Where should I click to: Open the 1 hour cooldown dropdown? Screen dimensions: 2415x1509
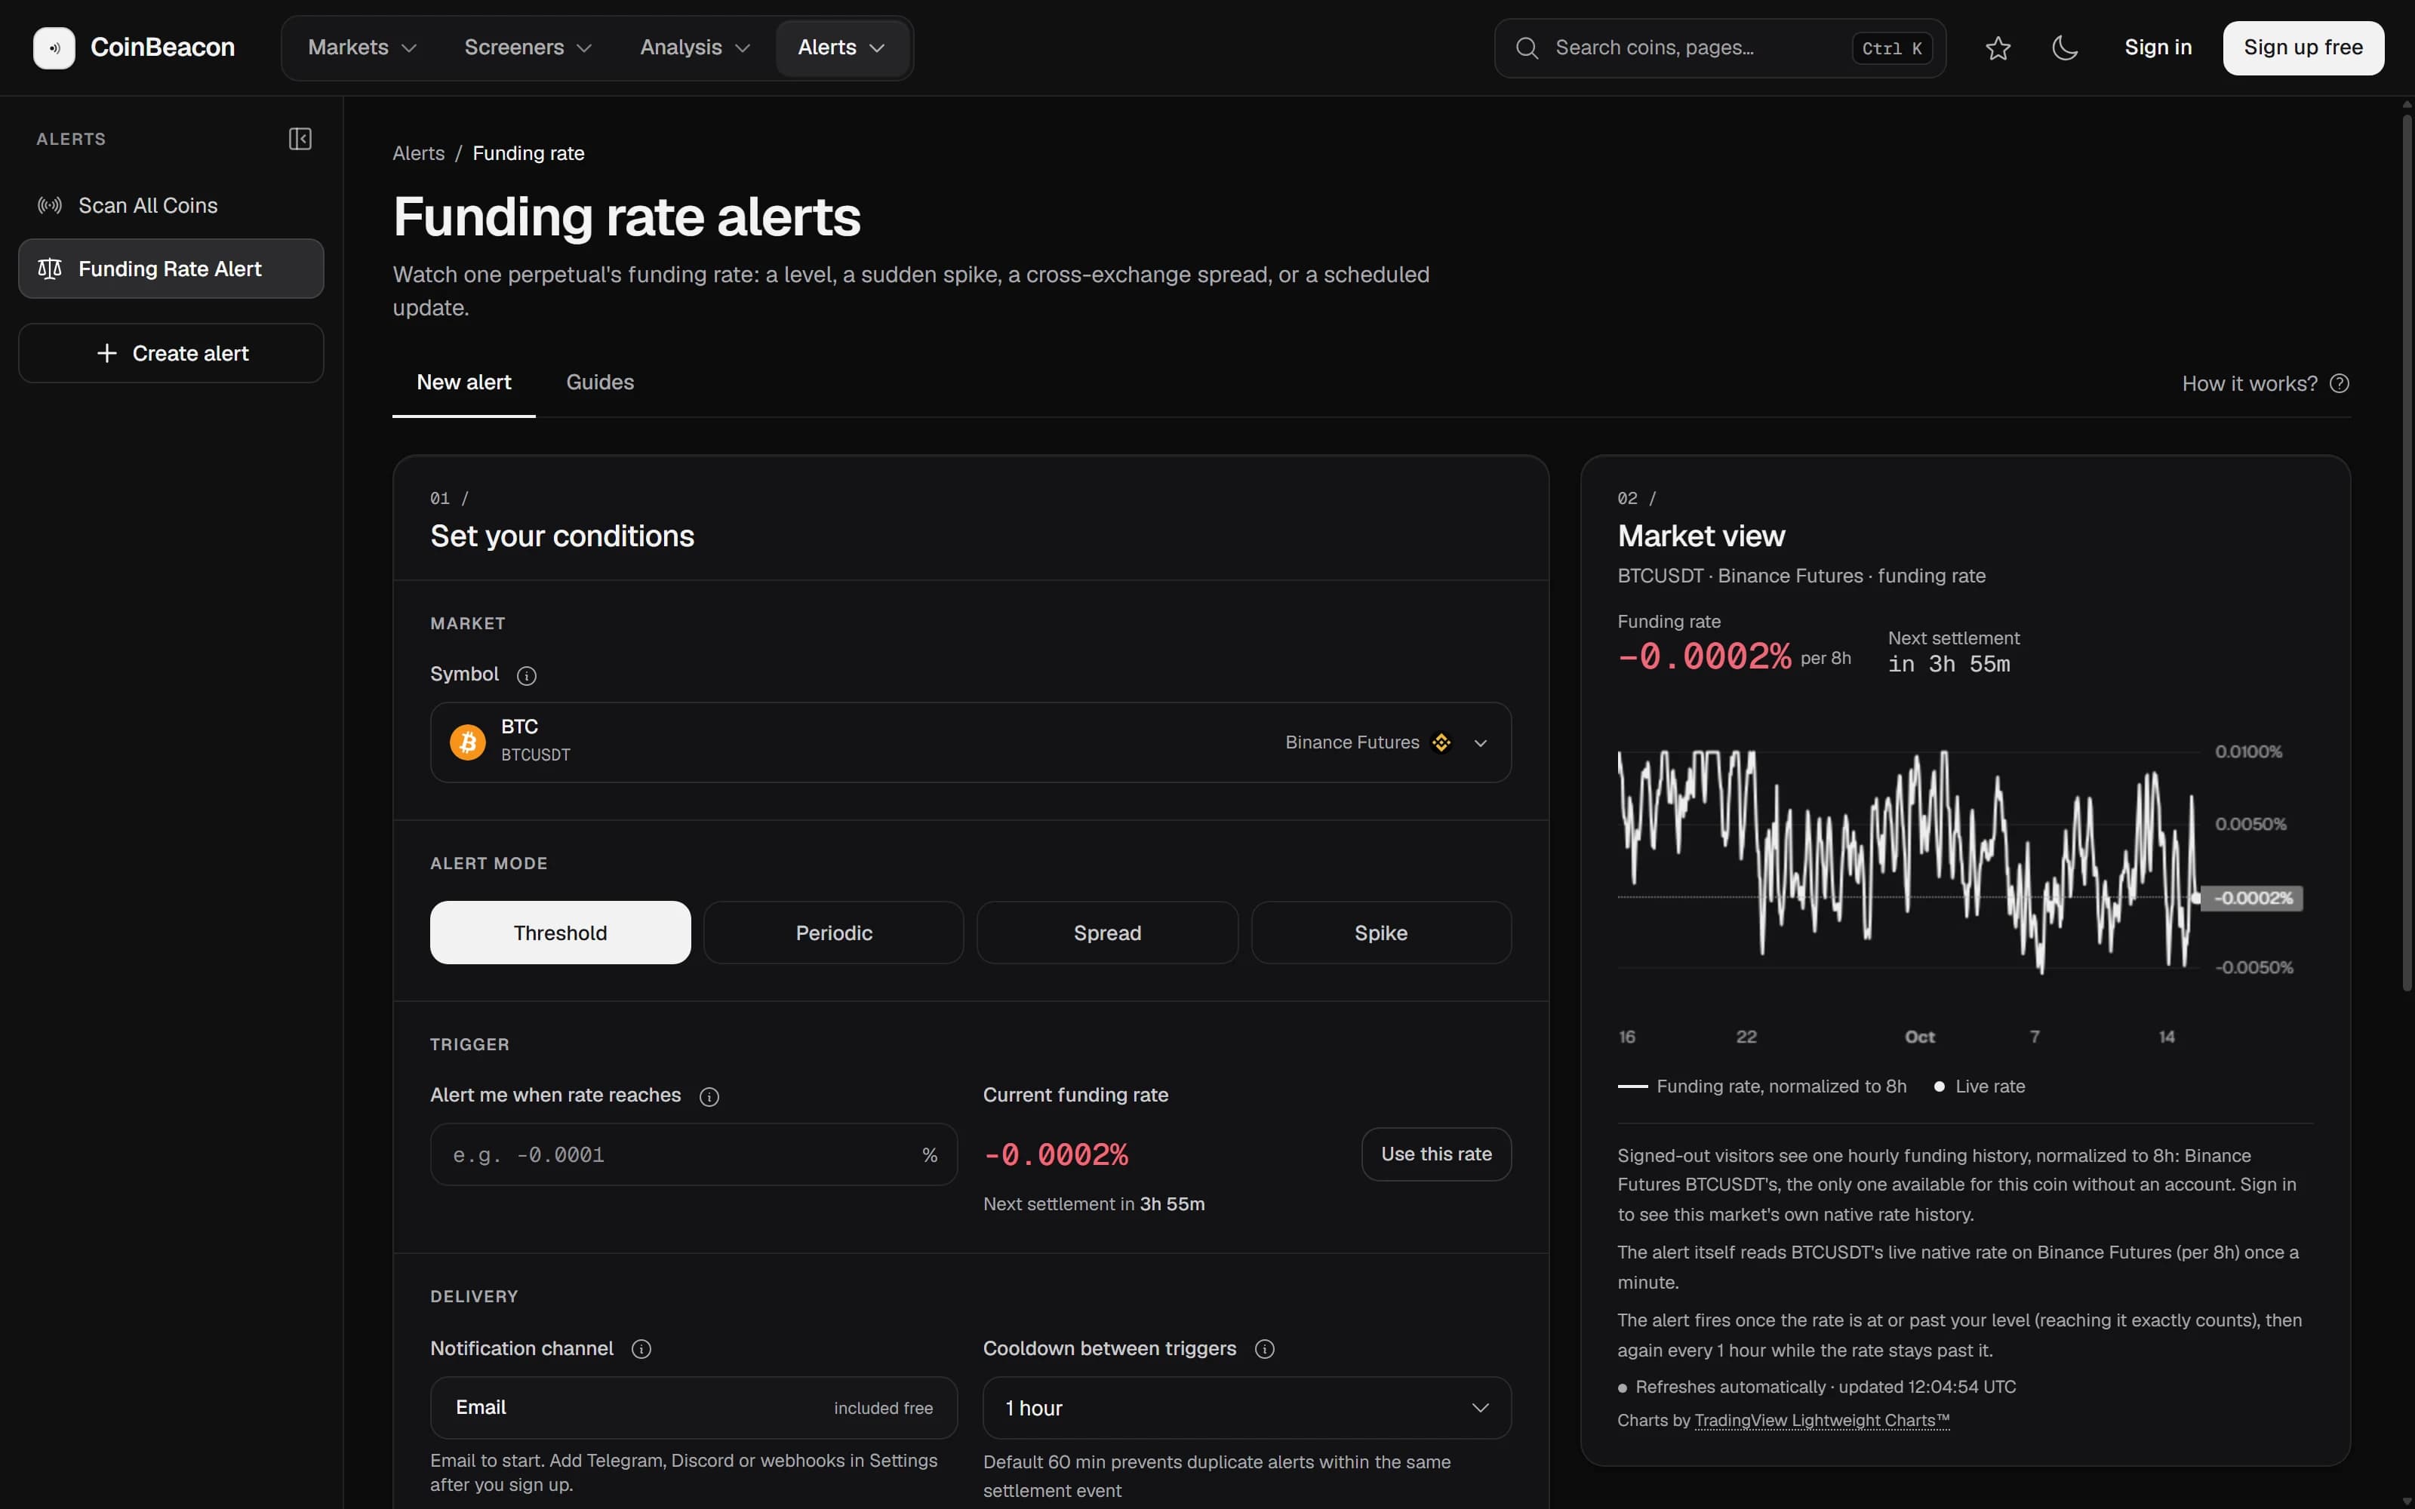pyautogui.click(x=1247, y=1407)
